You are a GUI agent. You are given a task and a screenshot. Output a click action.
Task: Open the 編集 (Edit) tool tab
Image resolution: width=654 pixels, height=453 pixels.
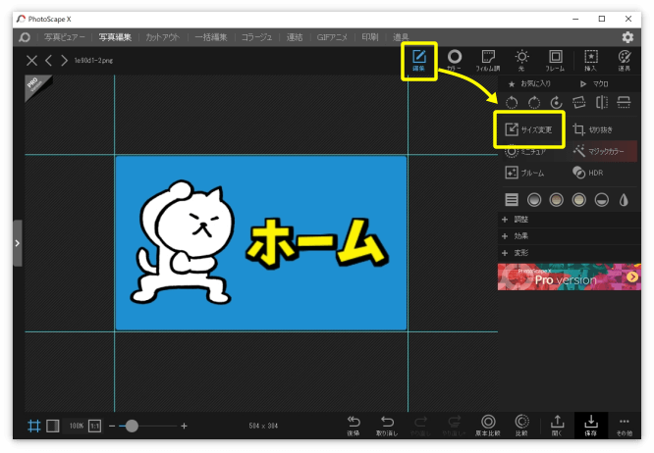tap(418, 61)
